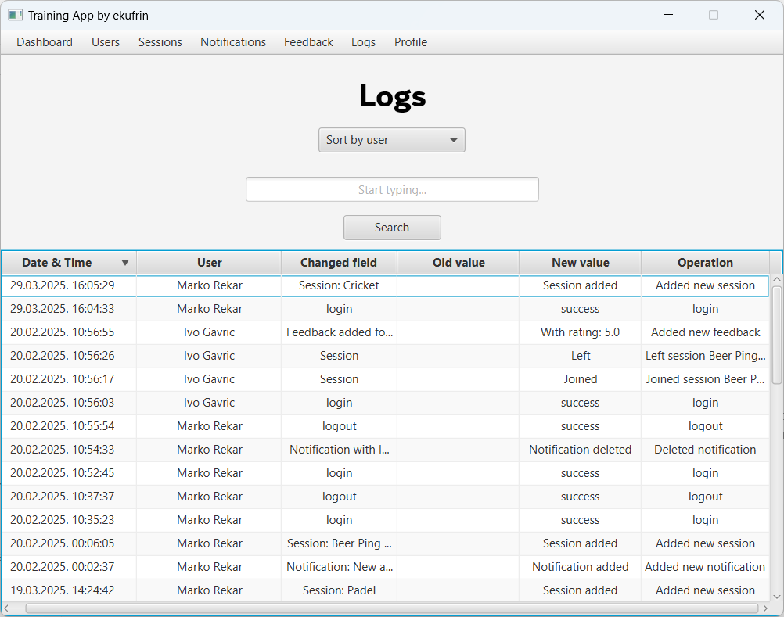Sort by New value column header
Screen dimensions: 784x617
click(x=580, y=263)
